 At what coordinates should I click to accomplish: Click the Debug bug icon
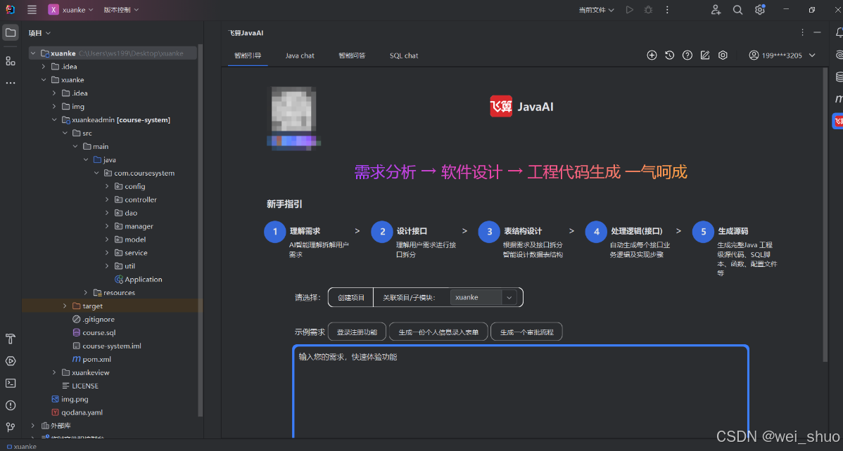point(648,10)
